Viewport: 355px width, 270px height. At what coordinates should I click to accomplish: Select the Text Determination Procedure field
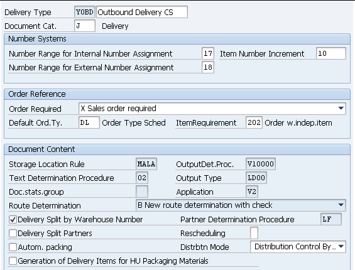click(x=142, y=178)
